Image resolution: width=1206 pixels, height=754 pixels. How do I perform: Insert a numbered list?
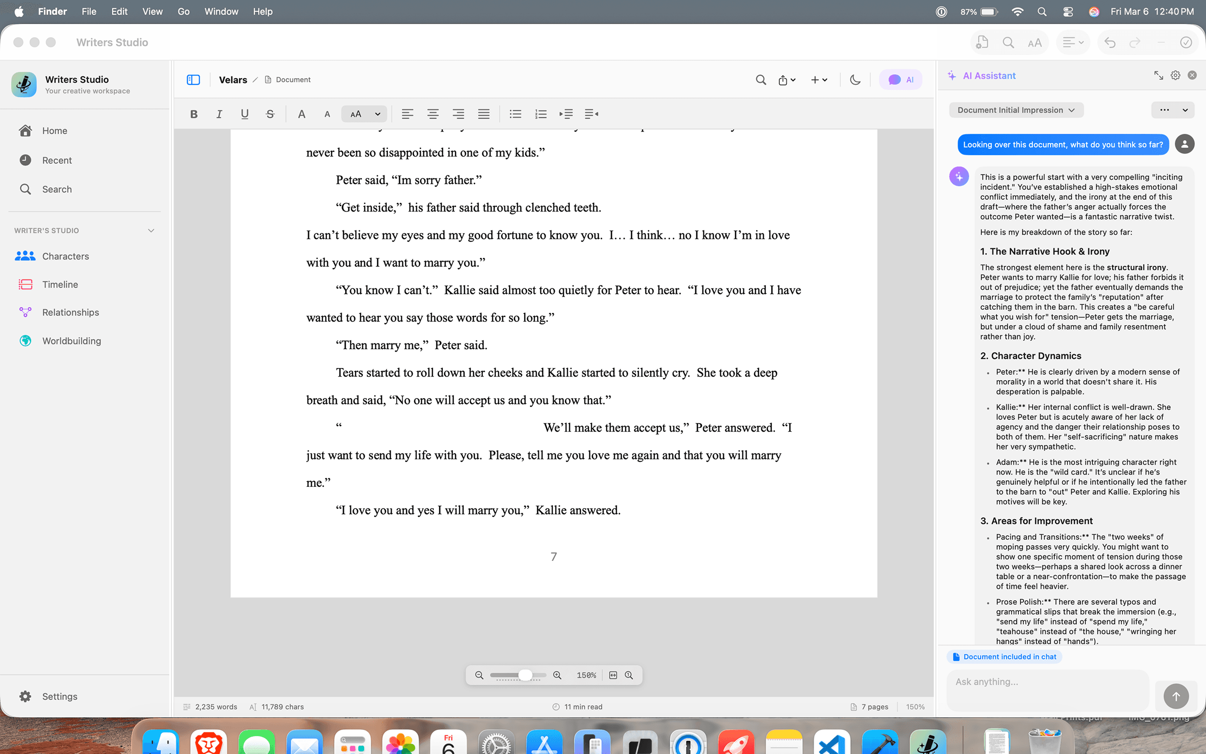tap(540, 114)
